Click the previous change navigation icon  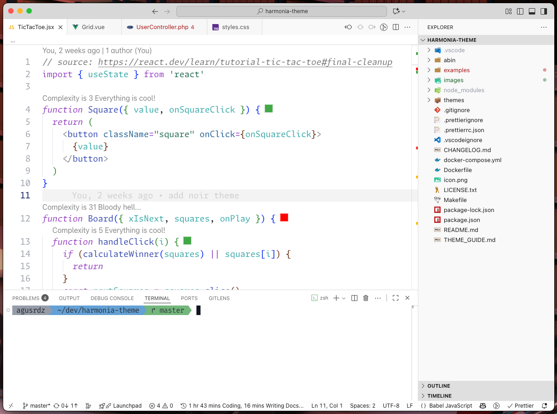(x=348, y=27)
